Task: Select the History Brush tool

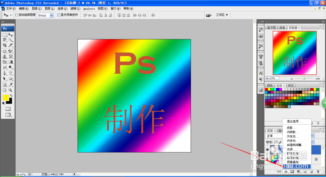Action: coord(11,57)
